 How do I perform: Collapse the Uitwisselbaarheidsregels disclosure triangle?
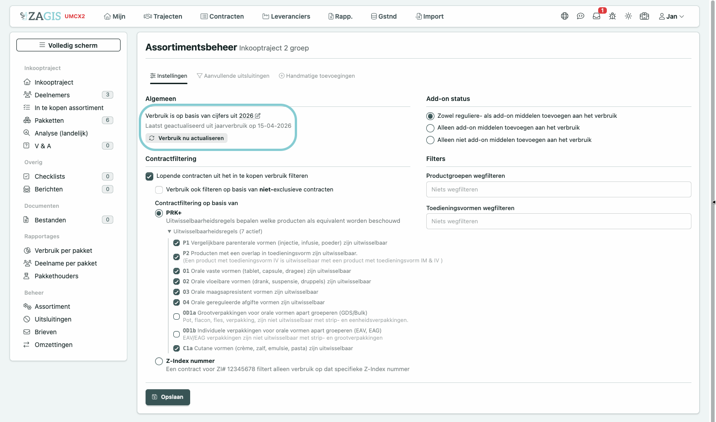tap(169, 231)
